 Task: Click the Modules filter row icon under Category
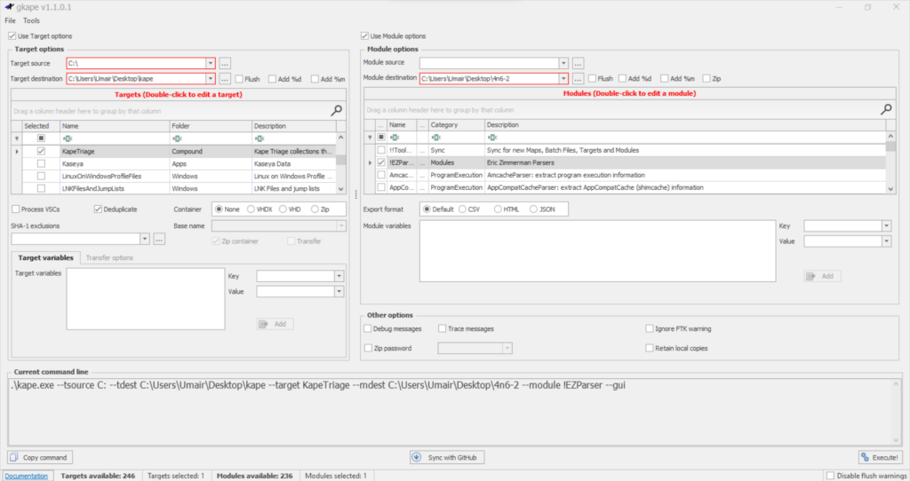tap(435, 138)
